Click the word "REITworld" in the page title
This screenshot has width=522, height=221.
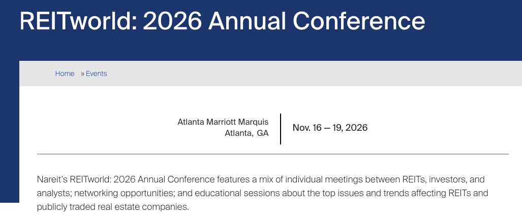(x=77, y=21)
